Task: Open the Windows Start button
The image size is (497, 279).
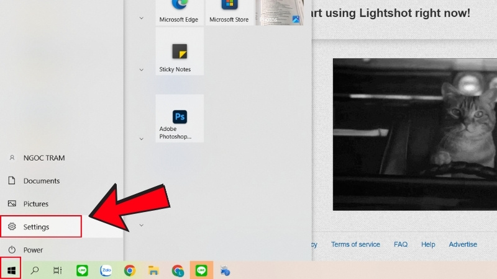Action: click(11, 270)
